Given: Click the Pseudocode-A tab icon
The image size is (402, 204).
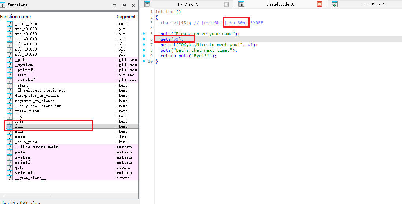Looking at the screenshot, I should [x=241, y=4].
